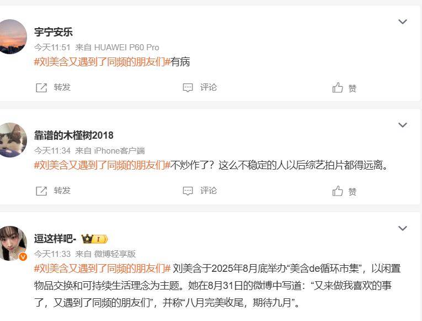Open hashtag link in 靠谱的木槿树2018's post

(x=102, y=165)
